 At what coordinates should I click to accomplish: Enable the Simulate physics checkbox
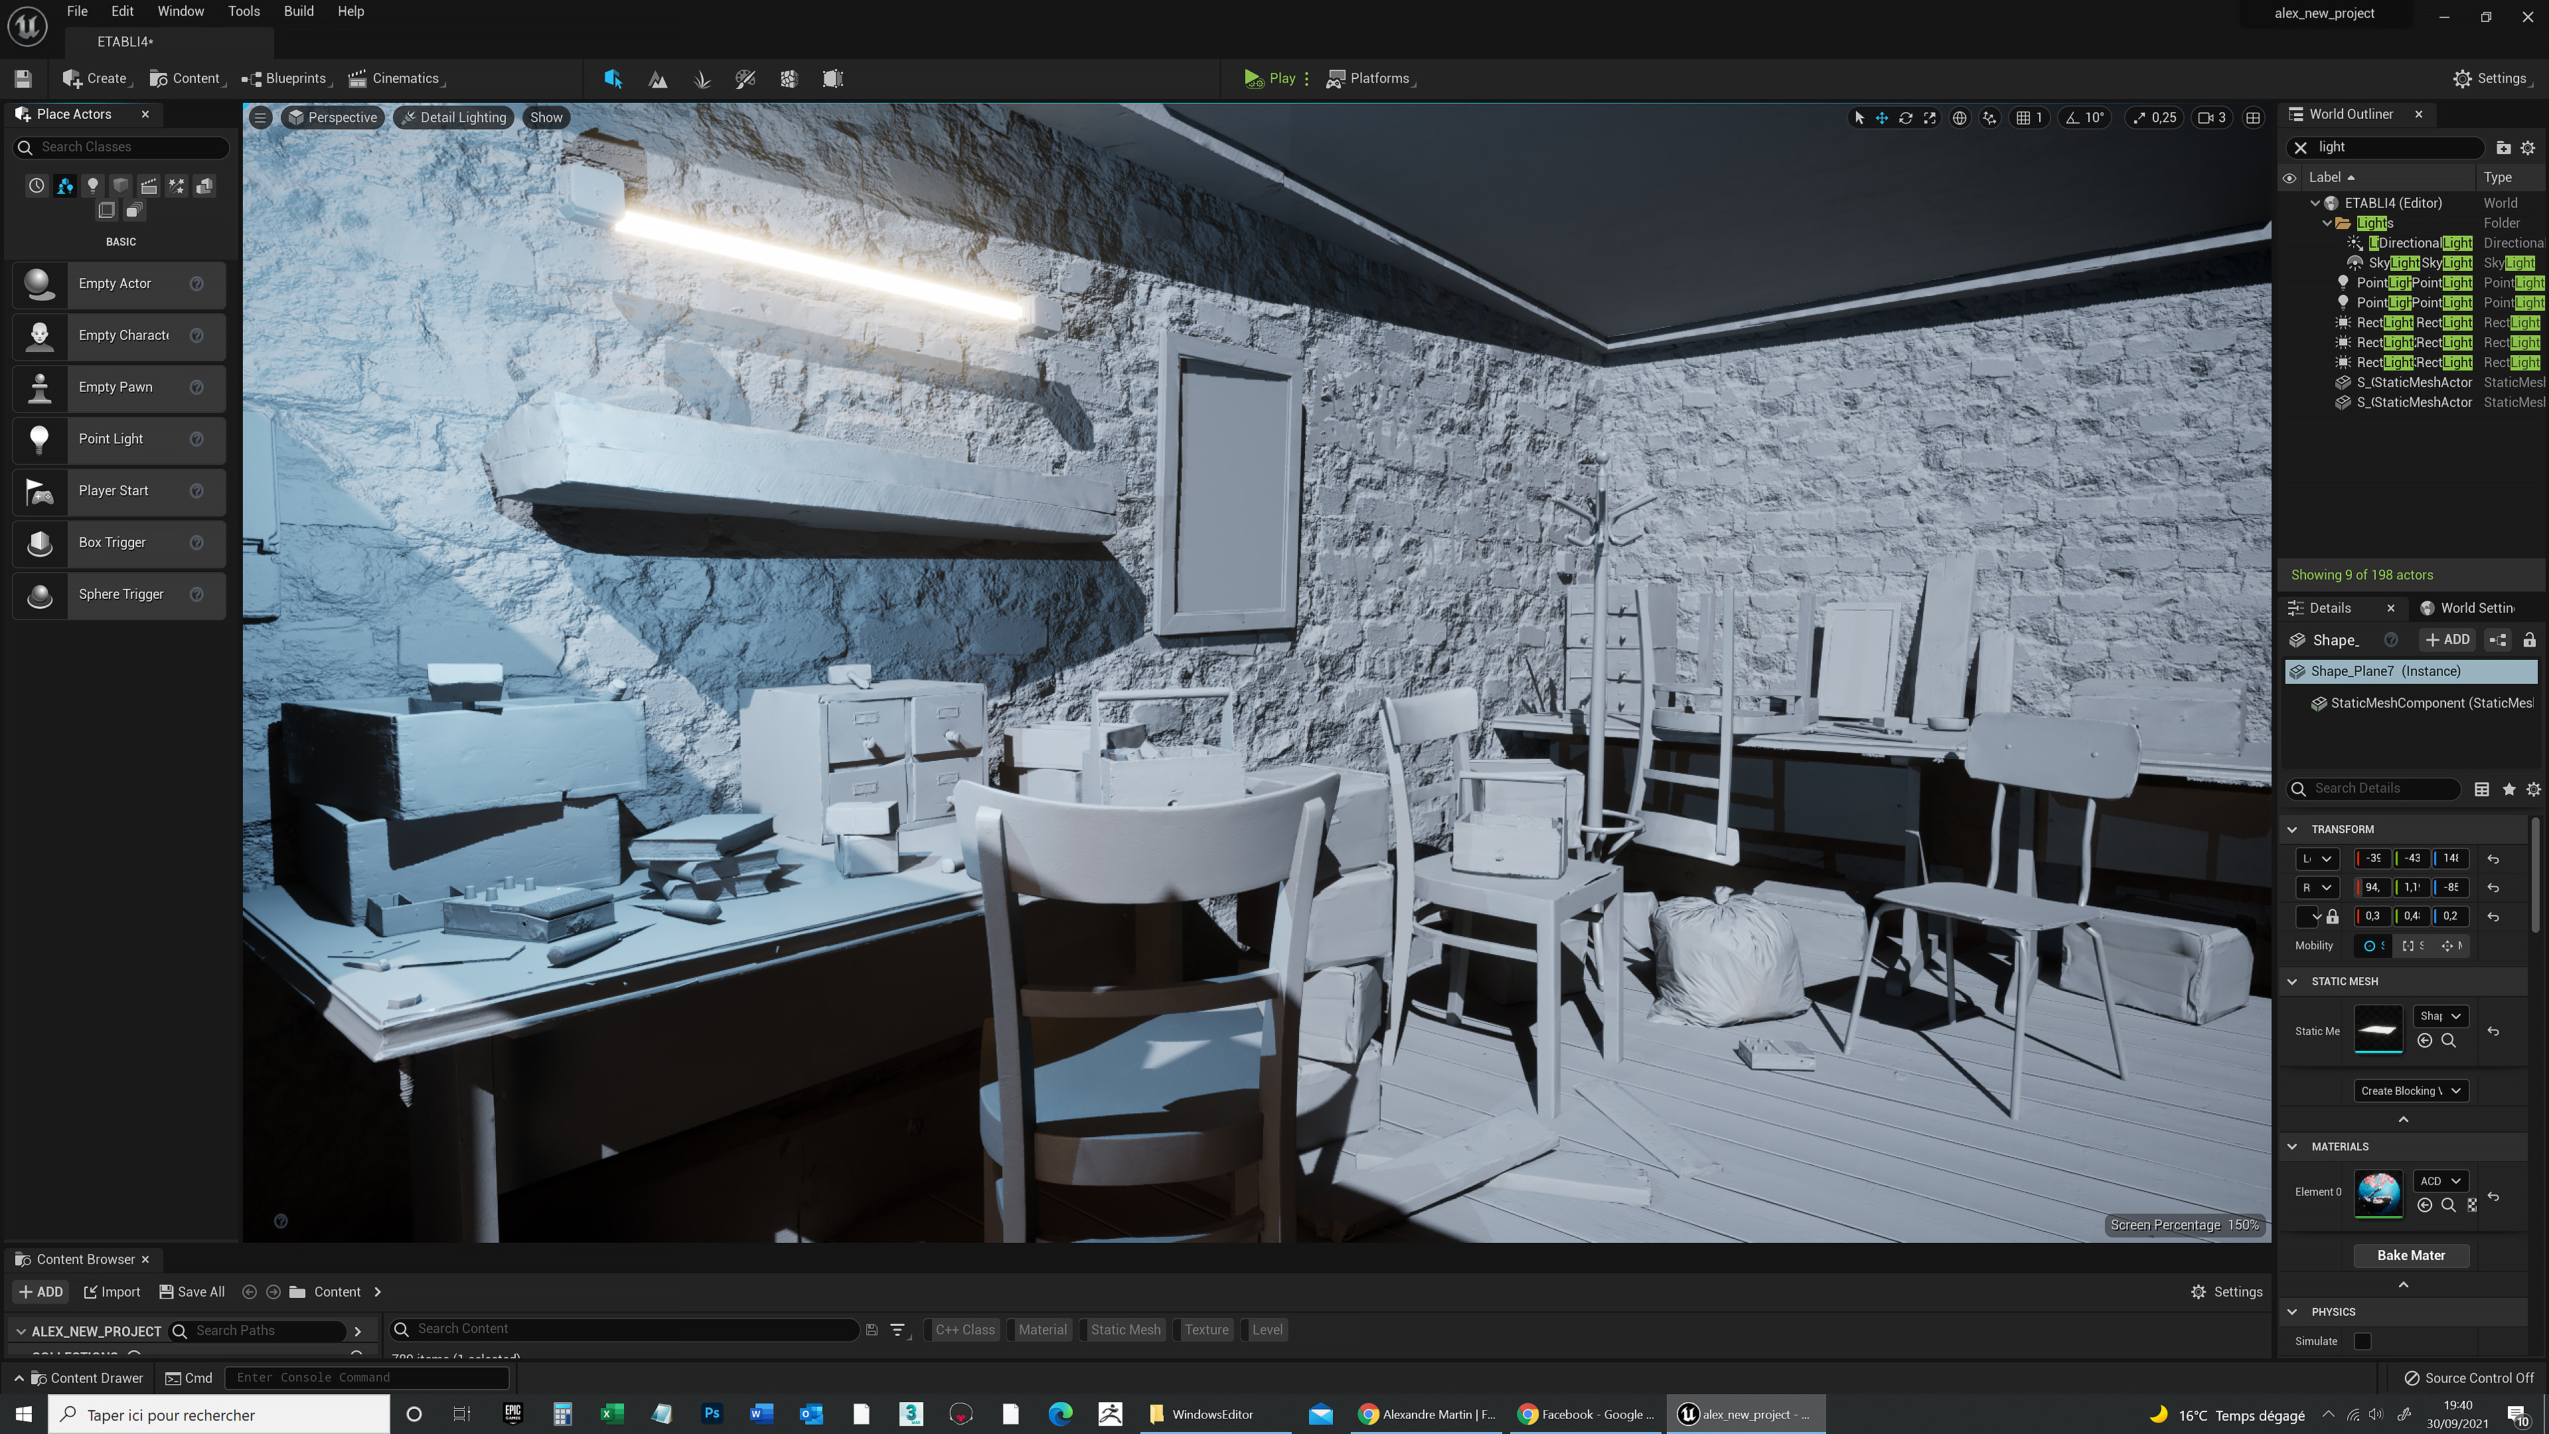2363,1341
